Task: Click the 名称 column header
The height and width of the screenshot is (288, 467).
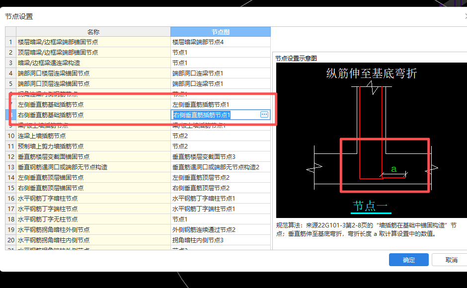Action: [x=93, y=31]
